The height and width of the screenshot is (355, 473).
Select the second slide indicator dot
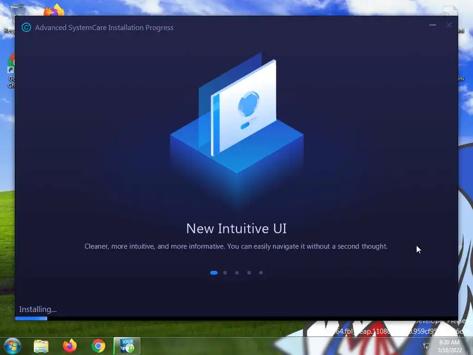coord(225,273)
